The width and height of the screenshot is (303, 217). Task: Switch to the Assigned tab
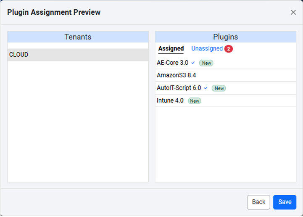click(171, 48)
